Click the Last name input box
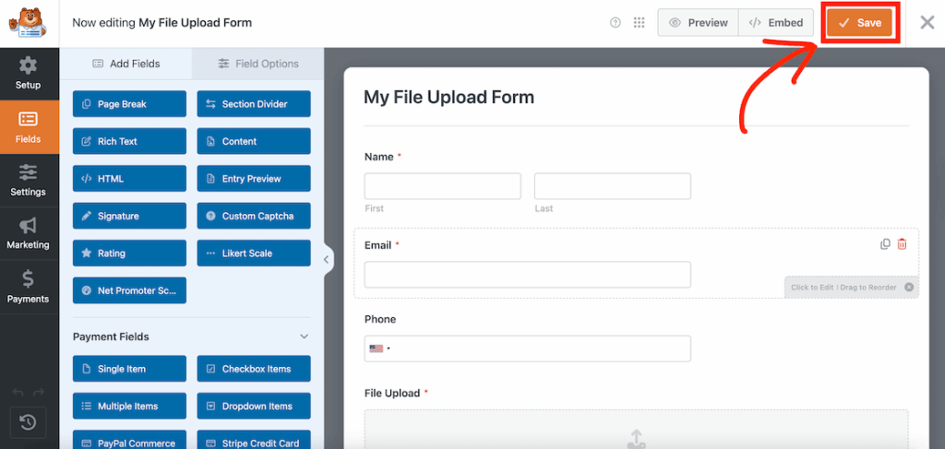Image resolution: width=945 pixels, height=449 pixels. tap(613, 186)
